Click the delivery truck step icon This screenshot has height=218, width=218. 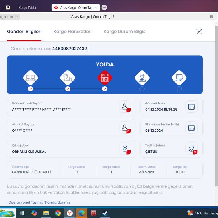click(x=68, y=78)
